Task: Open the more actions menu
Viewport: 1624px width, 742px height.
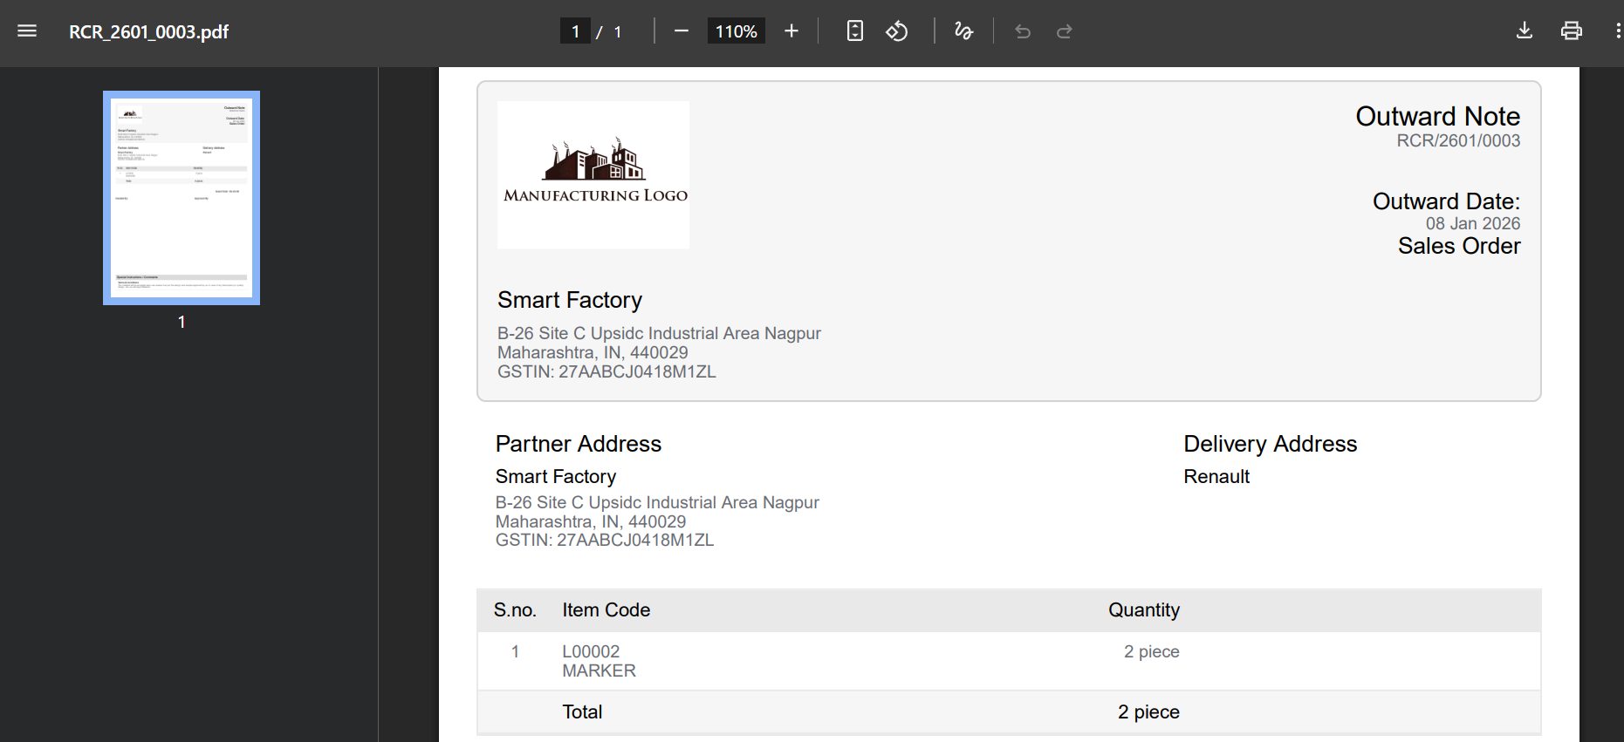Action: coord(1618,31)
